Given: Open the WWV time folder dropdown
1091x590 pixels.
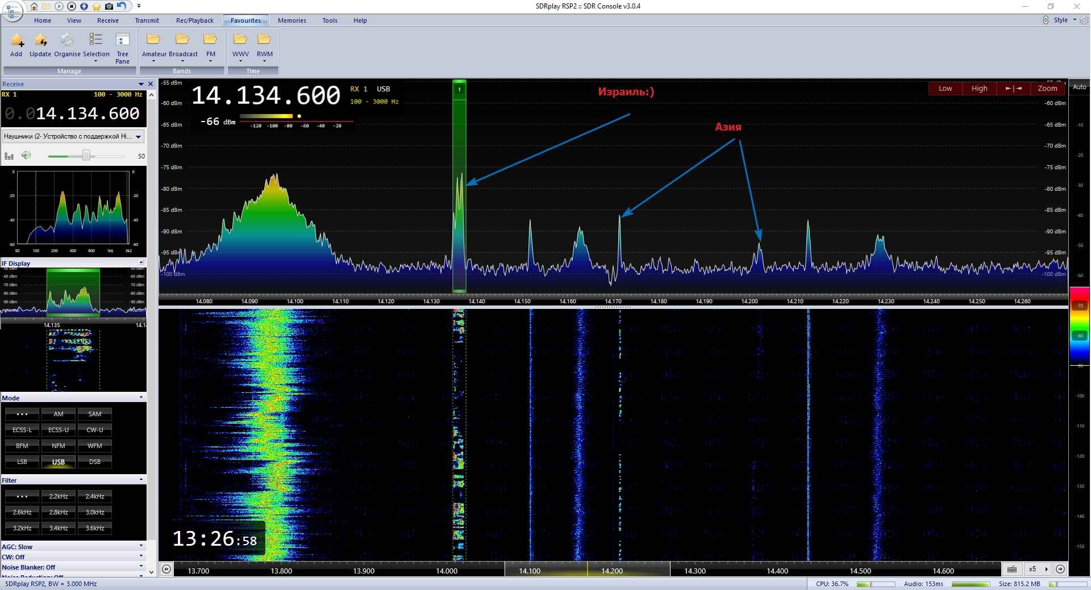Looking at the screenshot, I should [240, 48].
